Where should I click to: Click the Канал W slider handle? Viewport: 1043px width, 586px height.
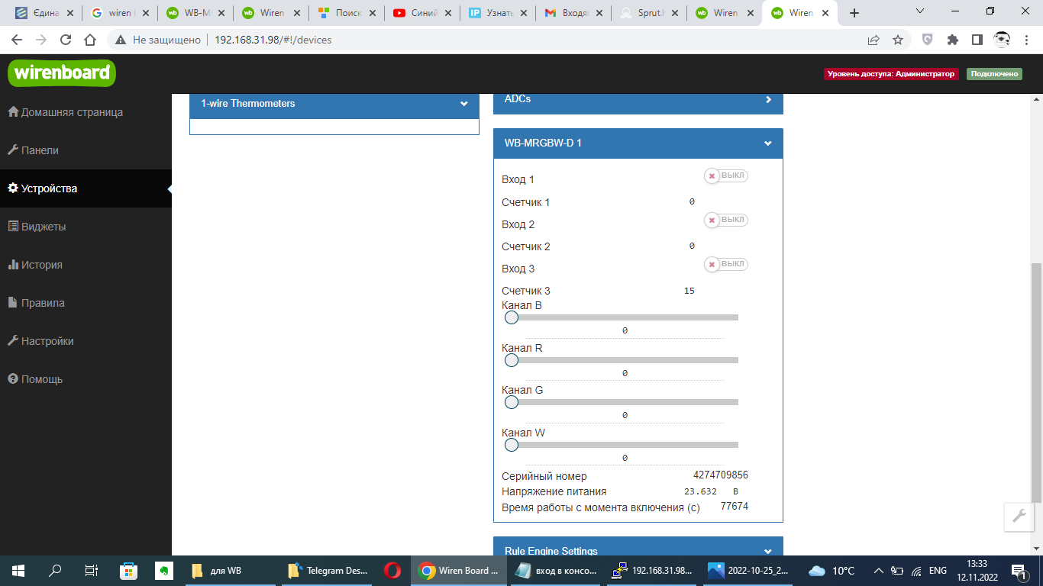pyautogui.click(x=511, y=445)
